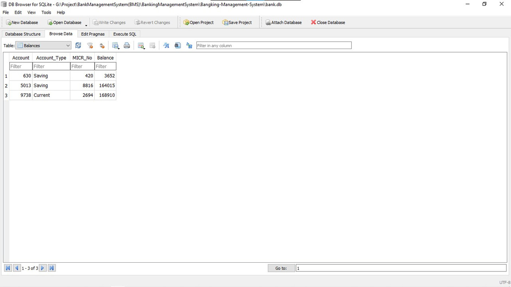Click the UTF-8 encoding status label
This screenshot has height=287, width=511.
pyautogui.click(x=505, y=282)
